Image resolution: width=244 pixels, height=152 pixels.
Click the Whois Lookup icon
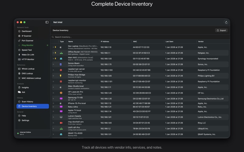(19, 69)
